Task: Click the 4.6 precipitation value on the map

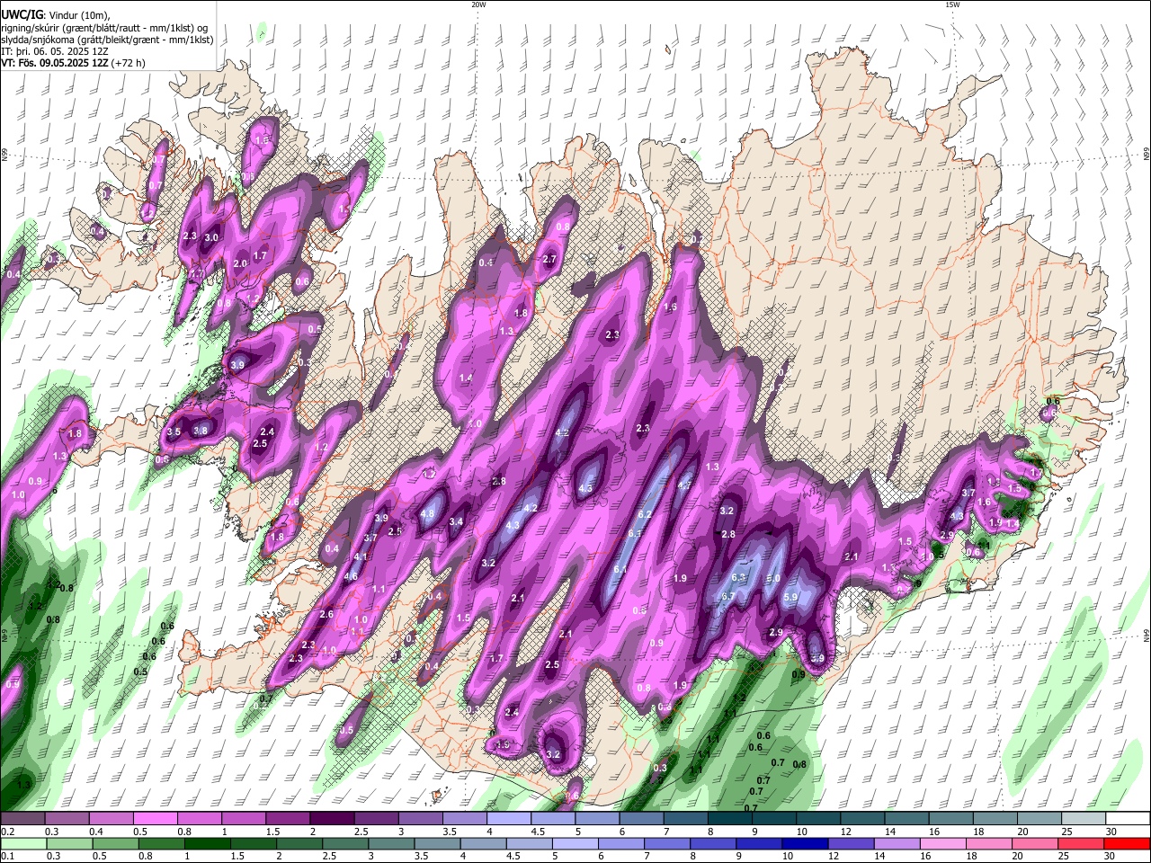Action: (351, 576)
